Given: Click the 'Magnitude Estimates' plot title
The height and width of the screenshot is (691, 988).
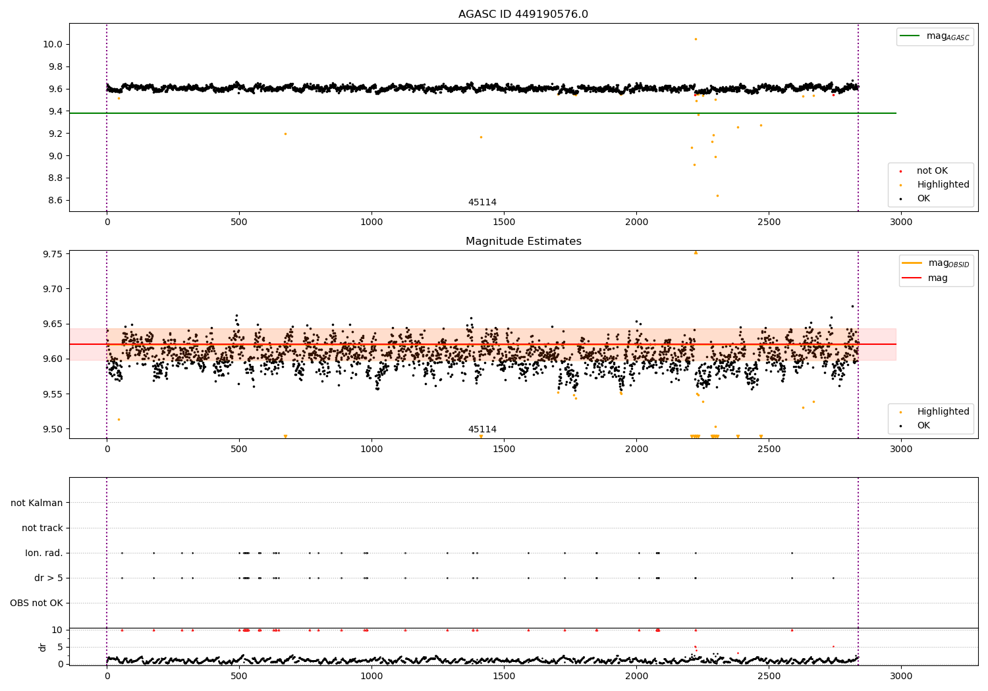Looking at the screenshot, I should click(523, 242).
